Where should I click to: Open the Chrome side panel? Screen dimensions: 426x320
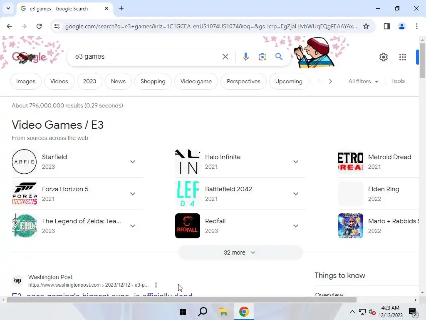click(387, 26)
